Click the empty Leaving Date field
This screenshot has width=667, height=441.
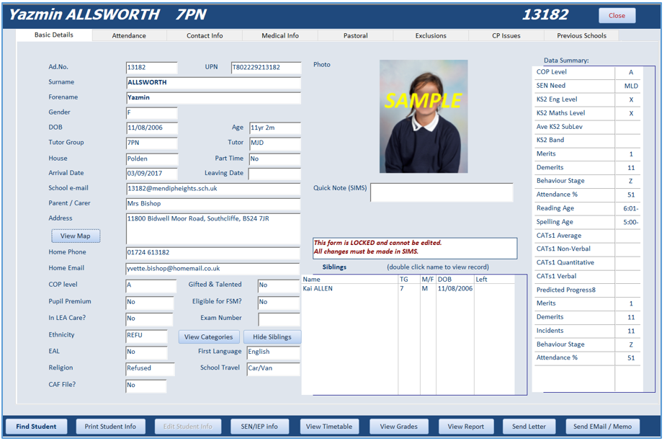pyautogui.click(x=275, y=174)
